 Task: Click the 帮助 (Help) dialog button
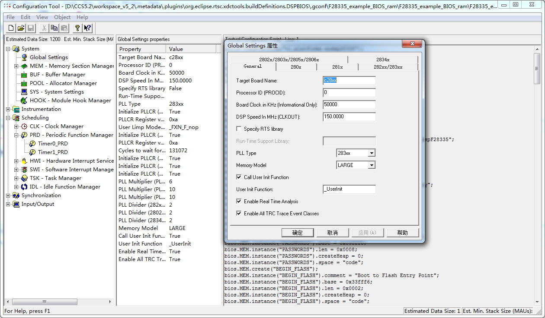click(x=403, y=233)
